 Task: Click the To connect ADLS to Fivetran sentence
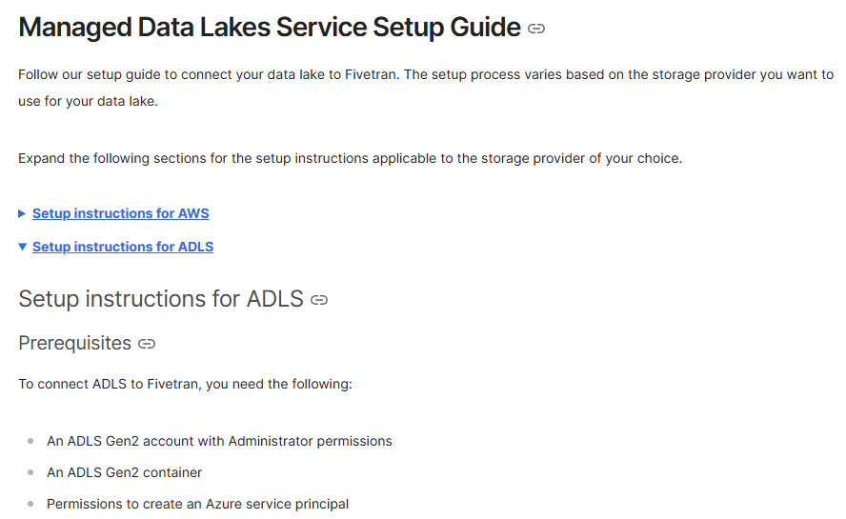coord(185,384)
